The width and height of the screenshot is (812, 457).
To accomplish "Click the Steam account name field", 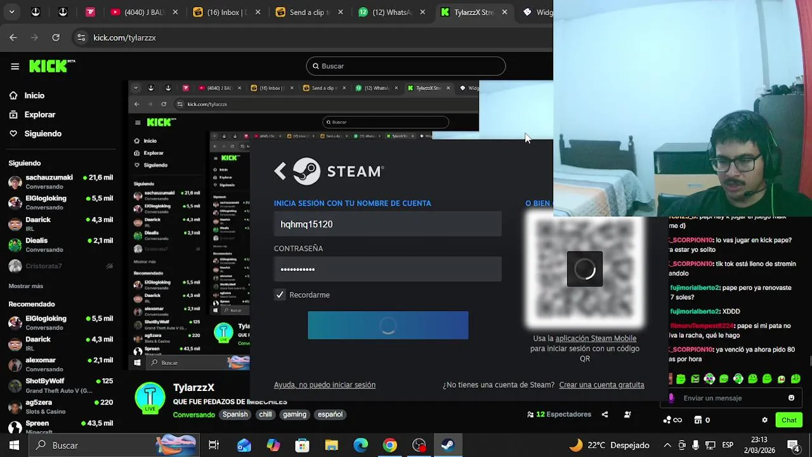I will click(388, 224).
